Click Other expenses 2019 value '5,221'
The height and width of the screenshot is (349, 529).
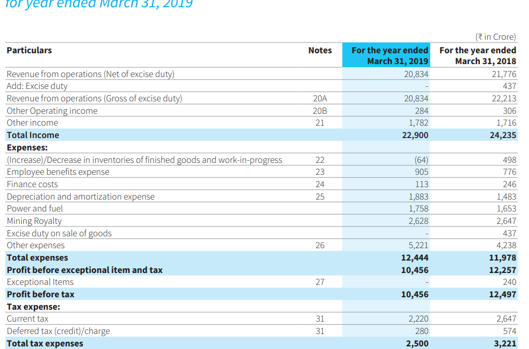(x=418, y=245)
